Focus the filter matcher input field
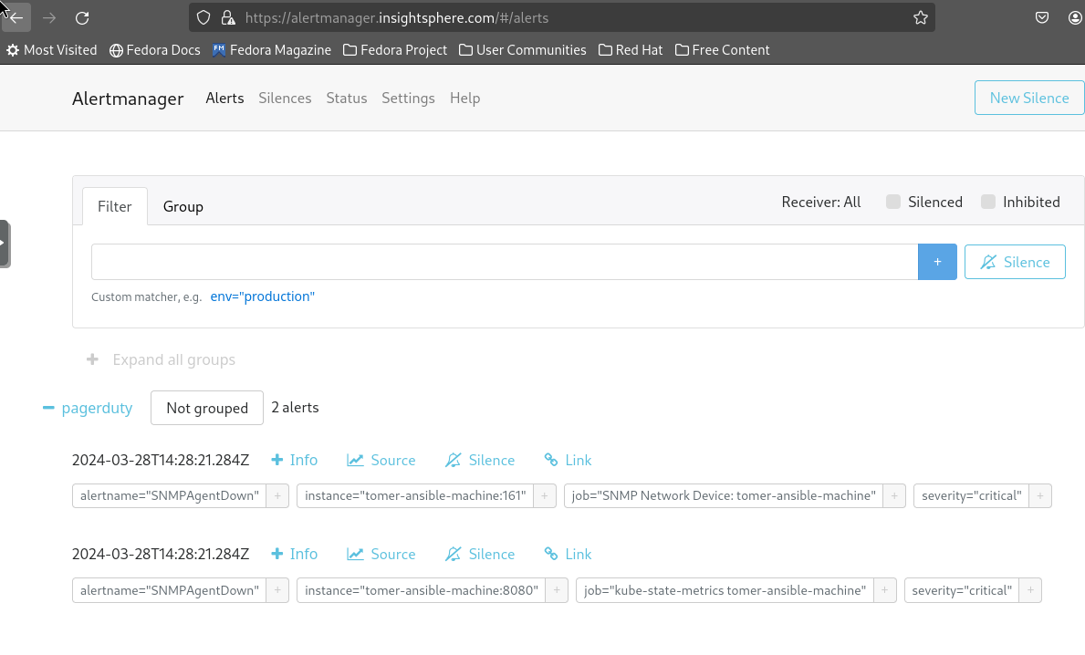The image size is (1085, 655). click(x=505, y=262)
